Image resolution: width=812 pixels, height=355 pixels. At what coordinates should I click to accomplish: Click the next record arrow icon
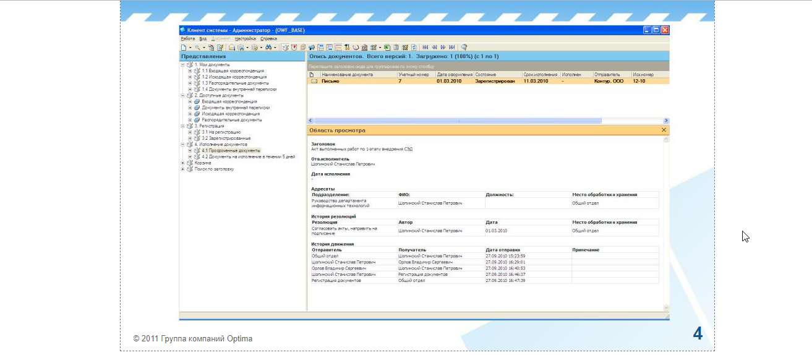[443, 47]
